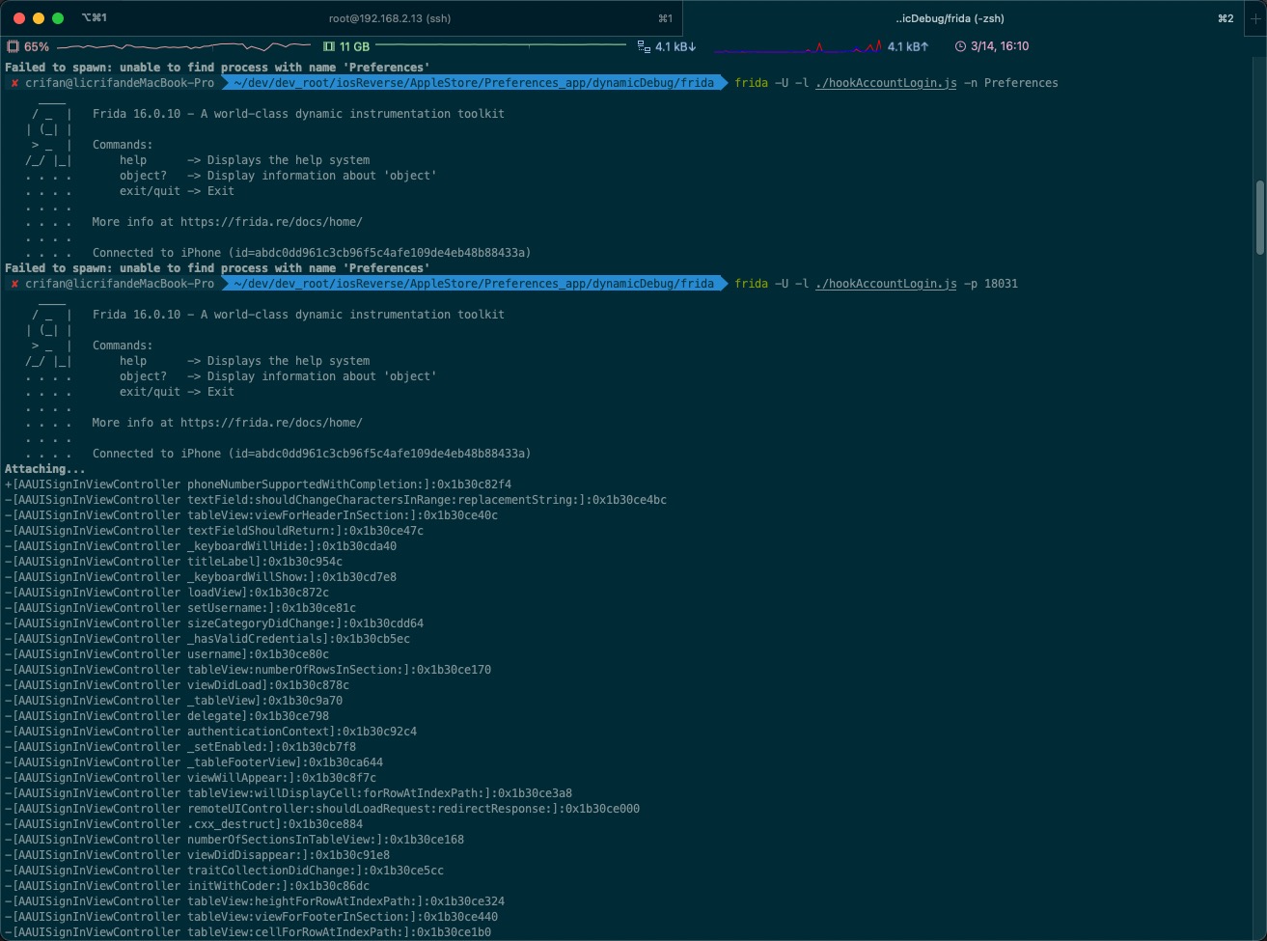Click the memory usage graph line
The height and width of the screenshot is (941, 1267).
501,46
